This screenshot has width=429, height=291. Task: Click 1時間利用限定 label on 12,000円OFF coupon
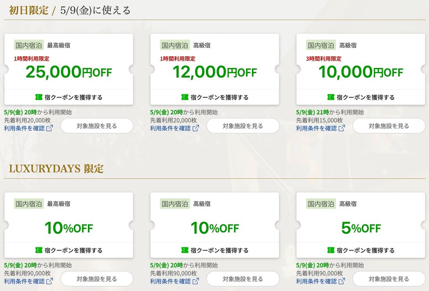[x=178, y=59]
